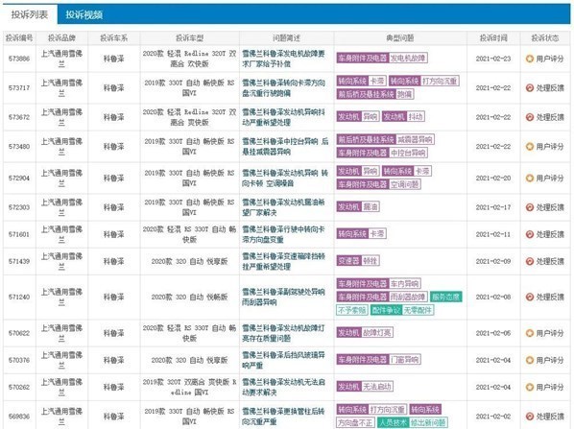Click the green 服务态度 tag

[x=446, y=297]
